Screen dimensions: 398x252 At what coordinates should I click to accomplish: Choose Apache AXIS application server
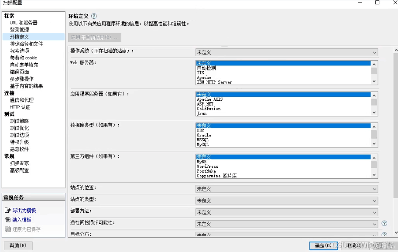[x=209, y=99]
